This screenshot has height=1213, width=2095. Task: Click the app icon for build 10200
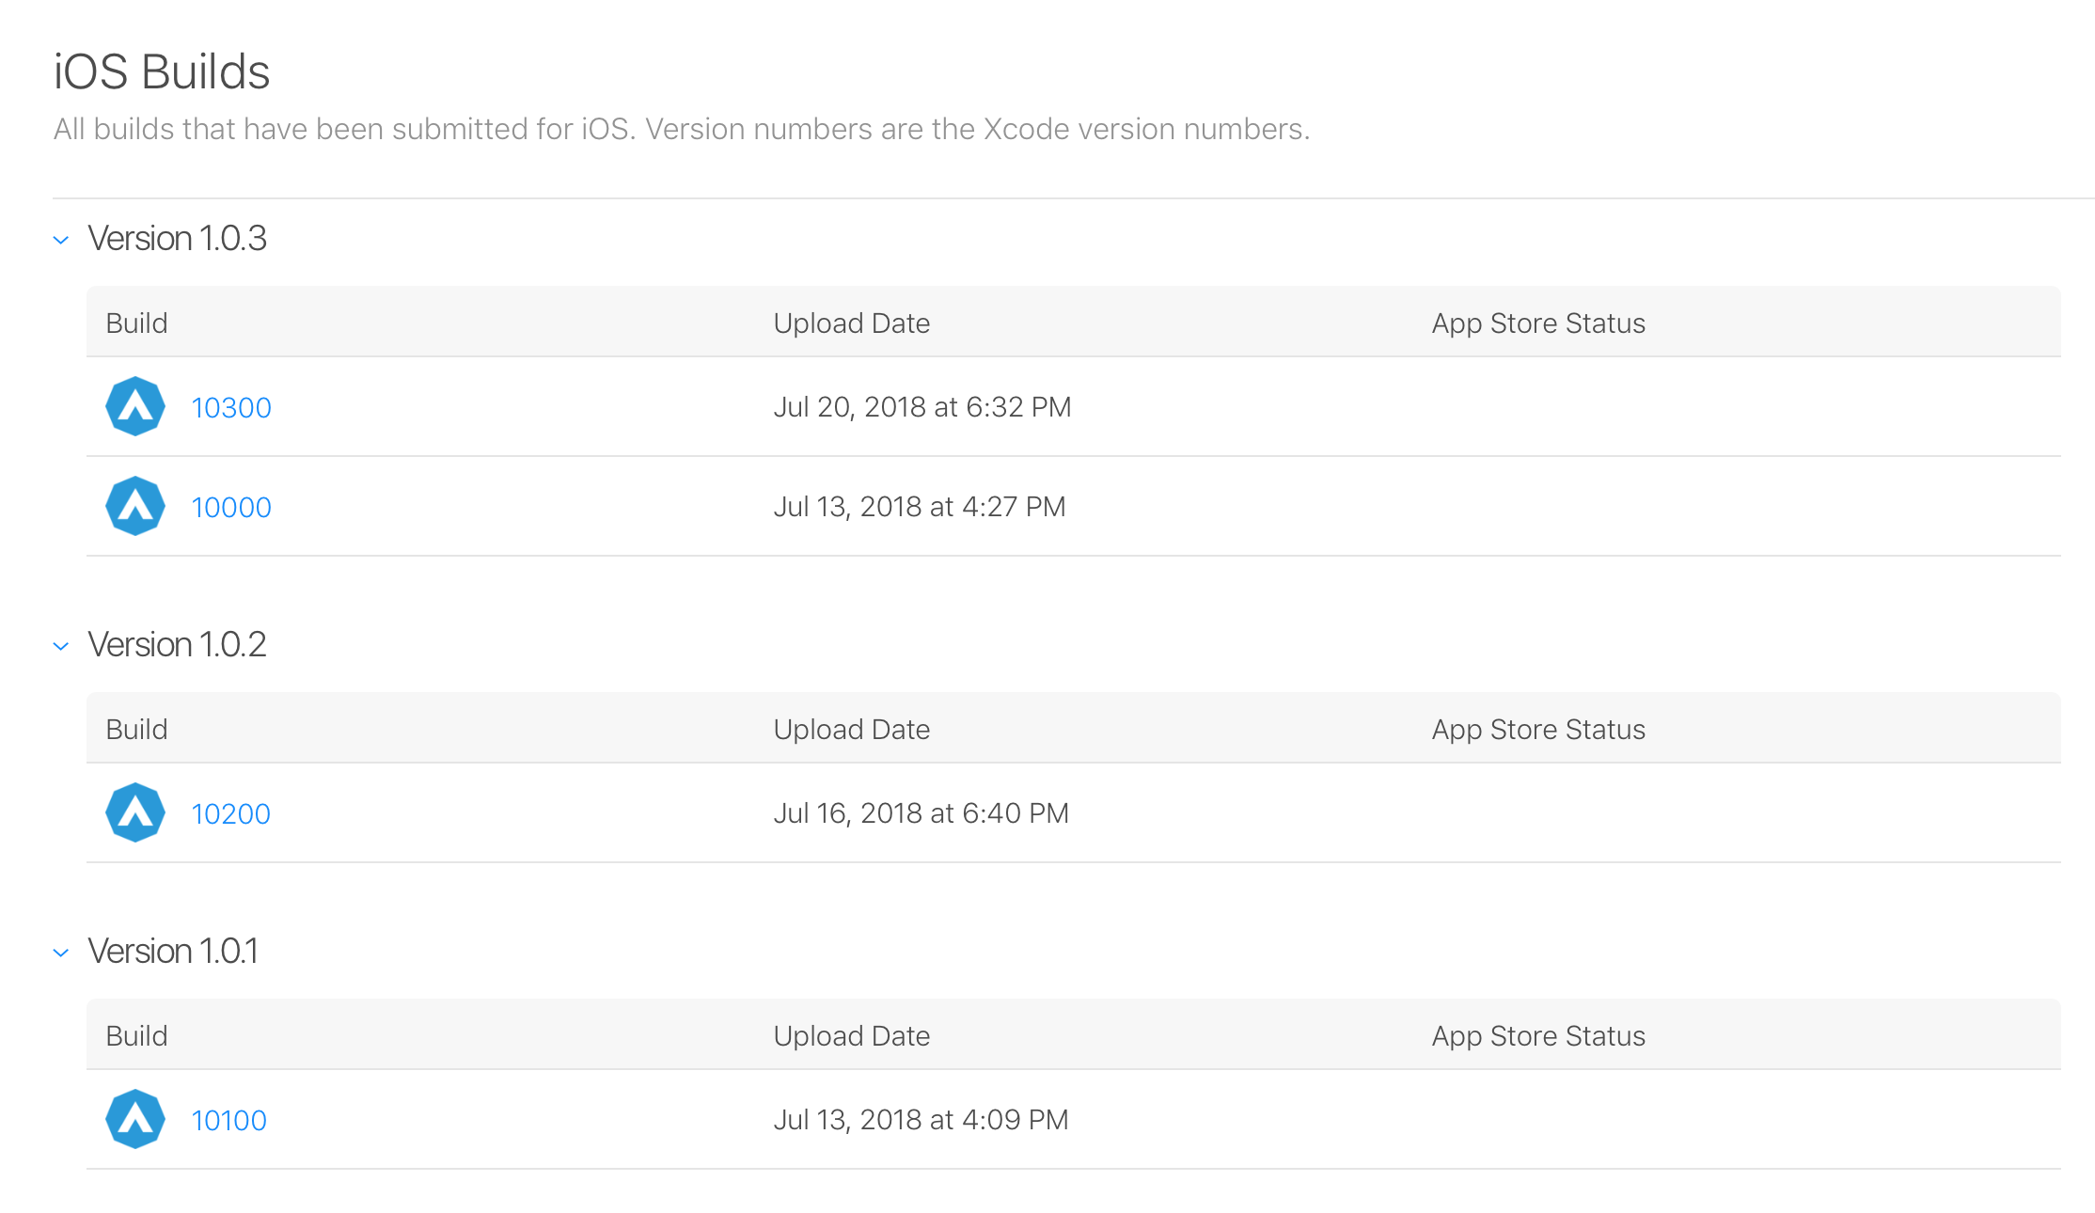pyautogui.click(x=135, y=812)
